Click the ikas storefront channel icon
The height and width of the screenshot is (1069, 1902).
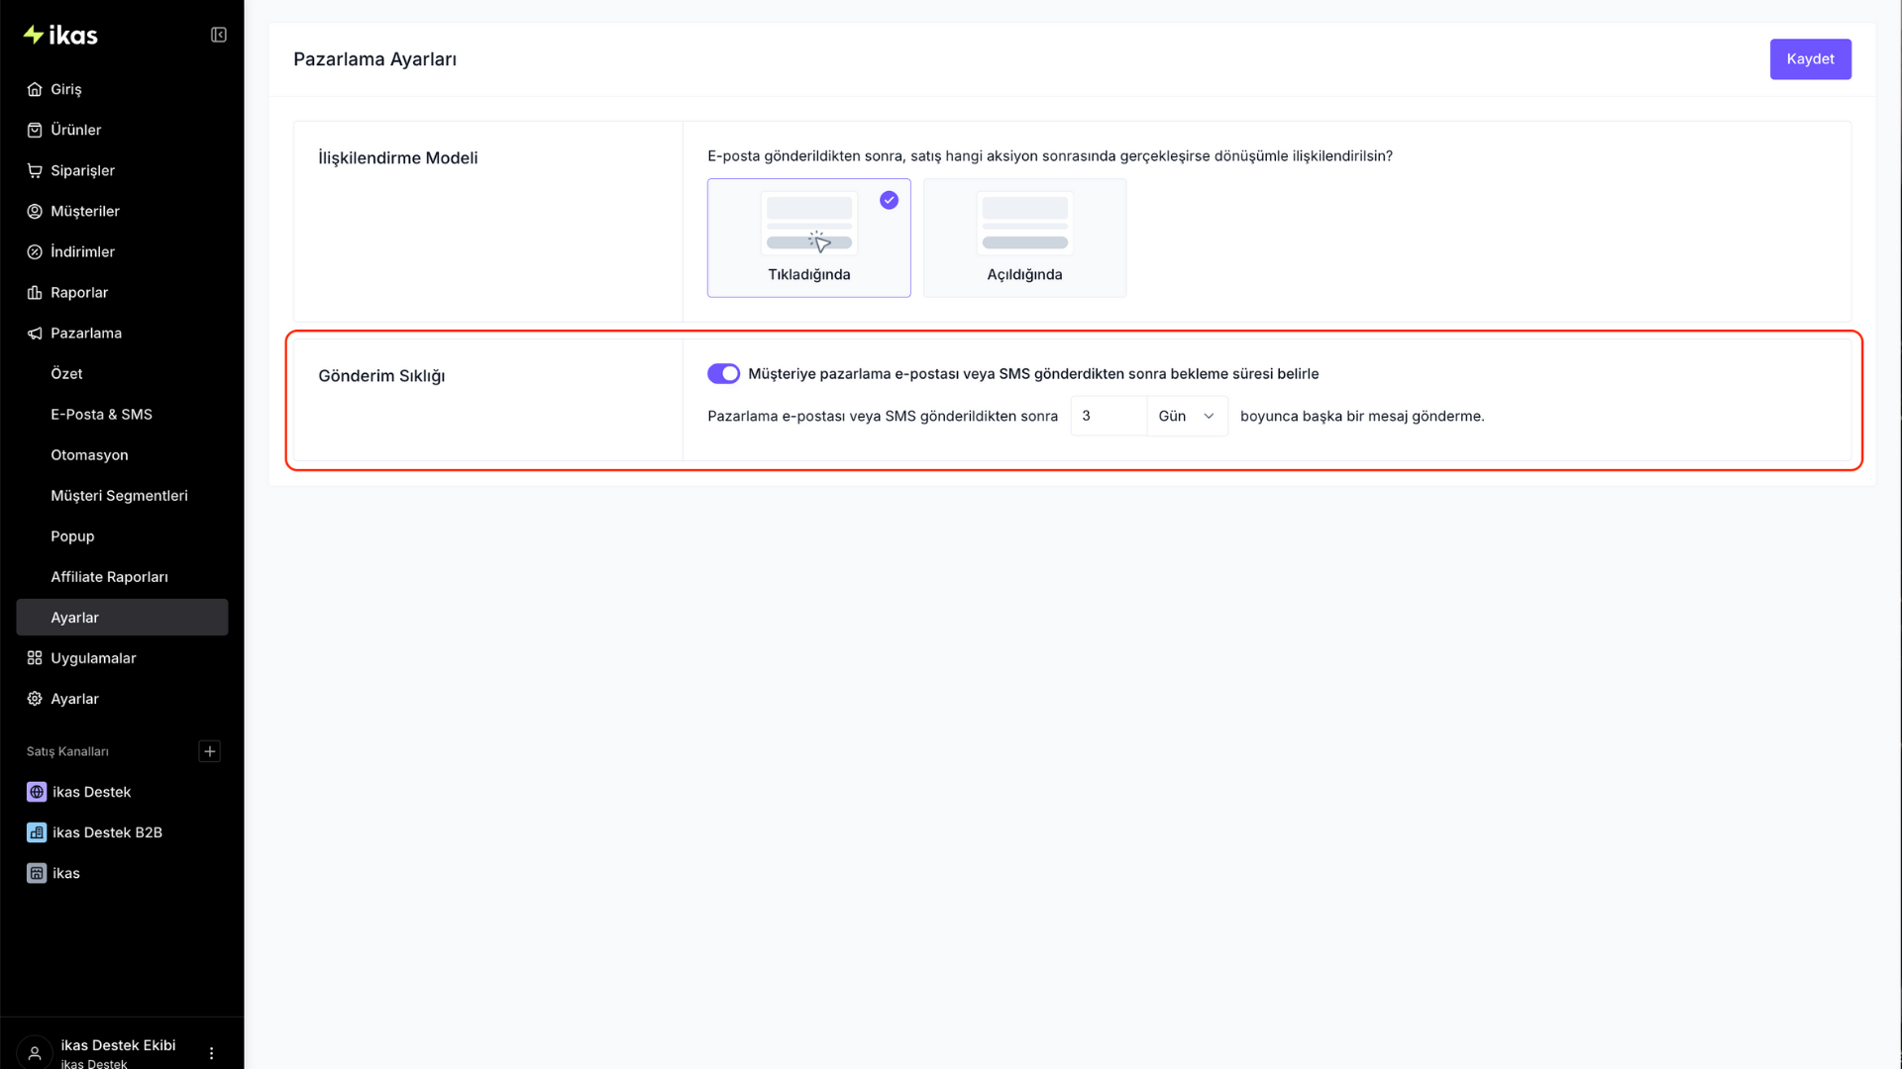click(37, 873)
